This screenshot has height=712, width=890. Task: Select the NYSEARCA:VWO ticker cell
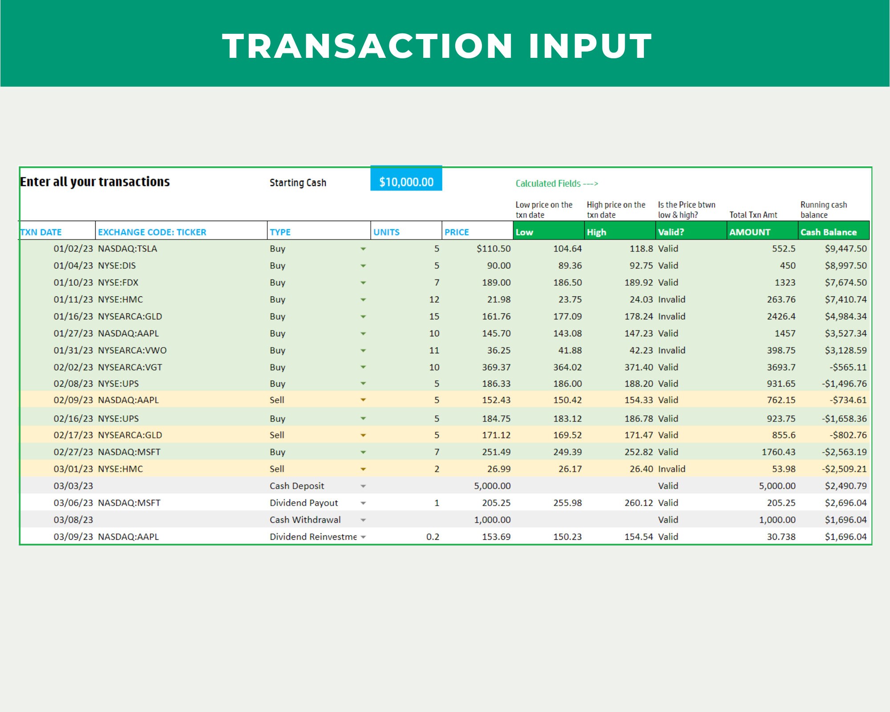181,350
